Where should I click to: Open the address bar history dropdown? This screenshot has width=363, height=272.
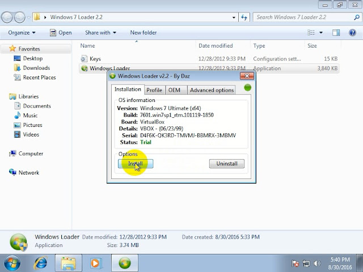coord(234,18)
